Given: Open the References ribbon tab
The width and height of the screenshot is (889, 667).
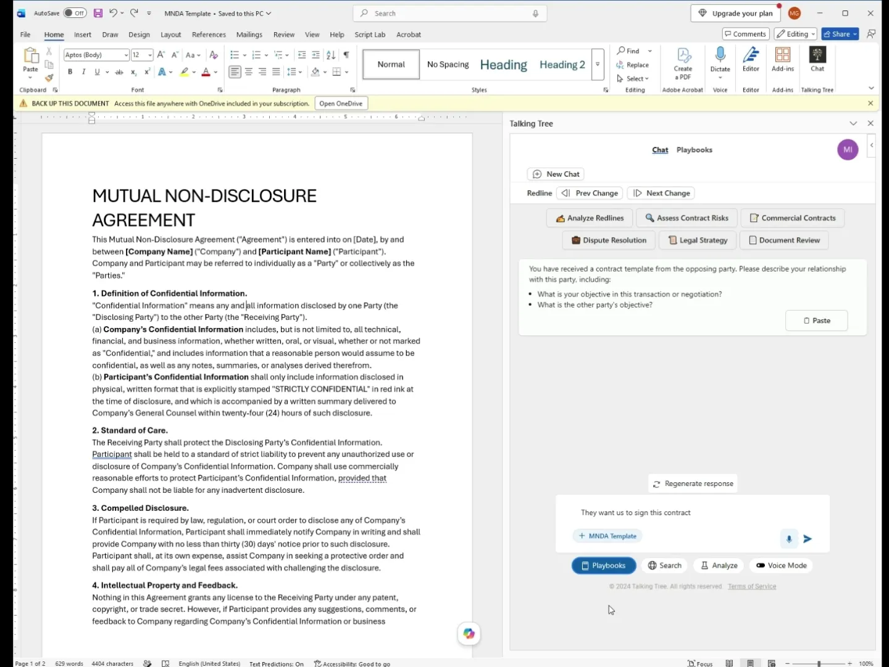Looking at the screenshot, I should point(209,35).
